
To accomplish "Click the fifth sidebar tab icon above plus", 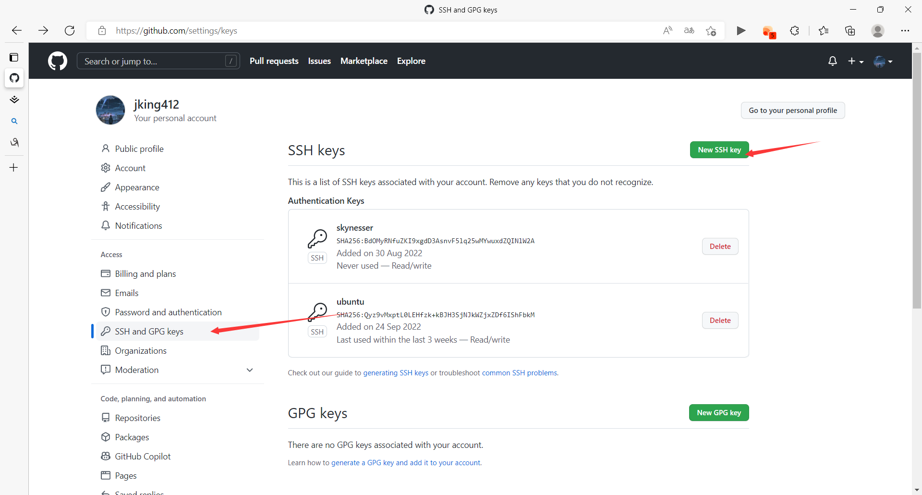I will click(14, 142).
